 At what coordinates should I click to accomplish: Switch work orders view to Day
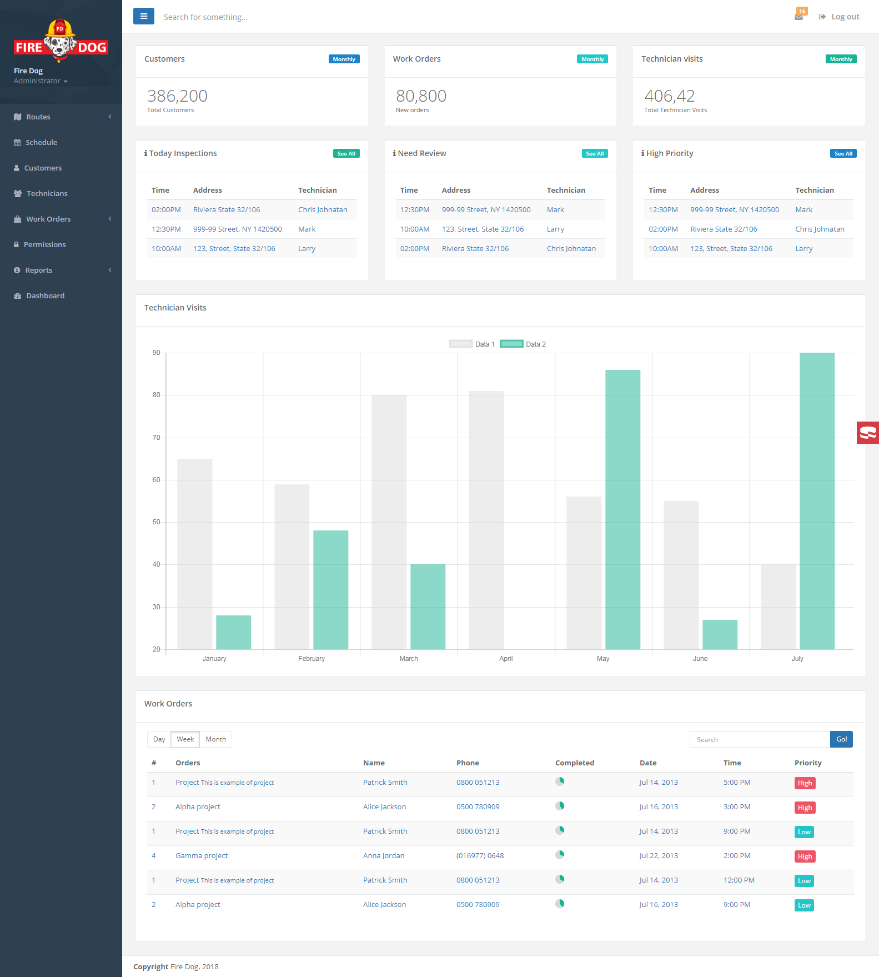point(159,739)
